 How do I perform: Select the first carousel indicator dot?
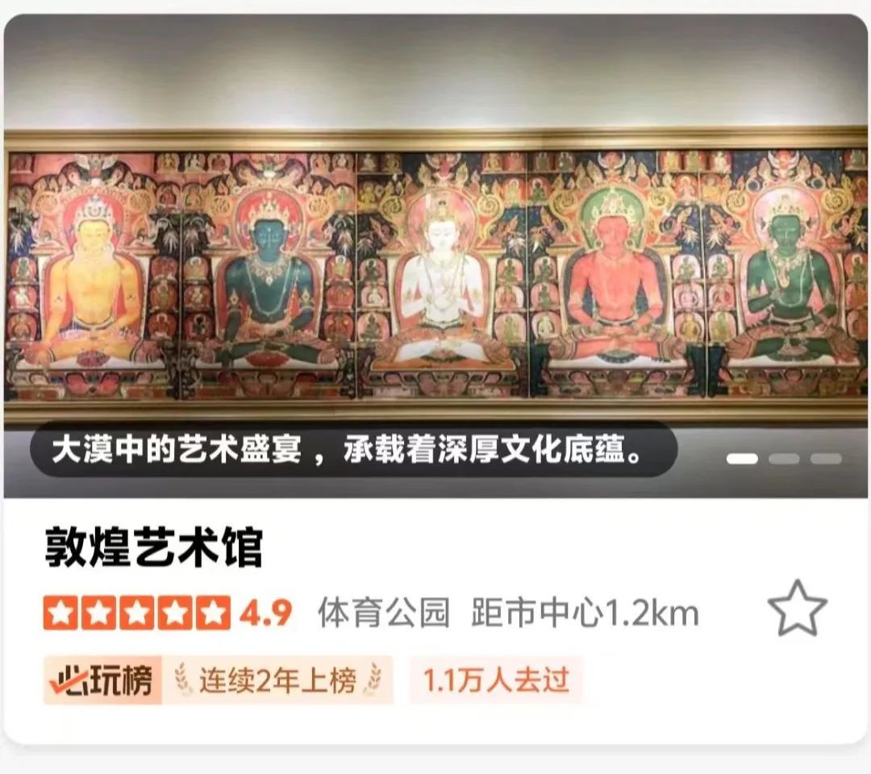pos(742,459)
